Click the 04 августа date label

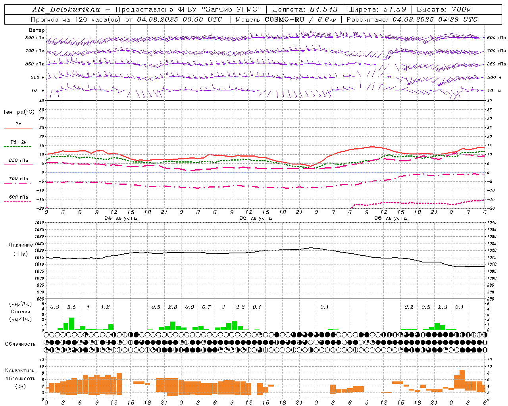click(x=121, y=218)
